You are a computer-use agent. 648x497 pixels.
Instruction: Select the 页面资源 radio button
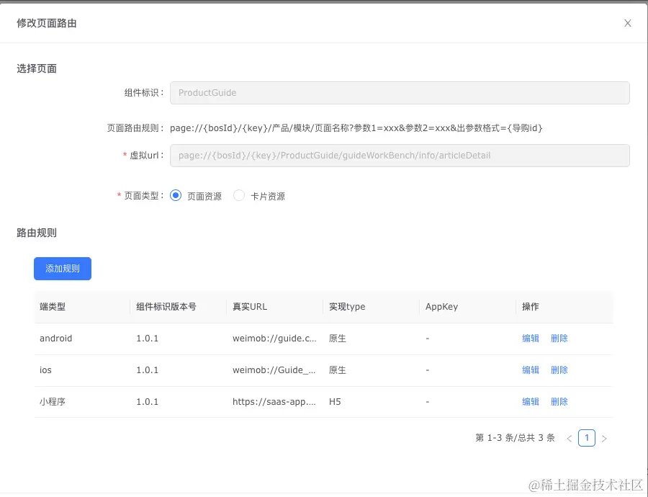(175, 194)
